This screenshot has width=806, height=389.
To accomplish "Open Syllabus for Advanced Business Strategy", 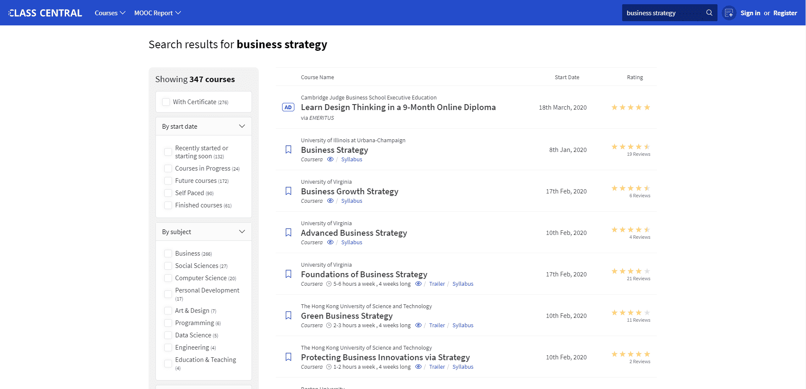I will point(352,243).
